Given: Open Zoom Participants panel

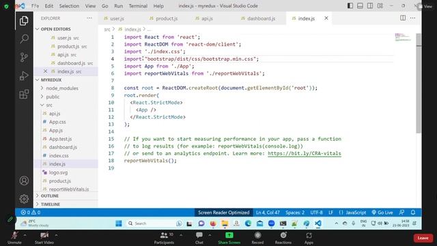Looking at the screenshot, I should coord(164,238).
